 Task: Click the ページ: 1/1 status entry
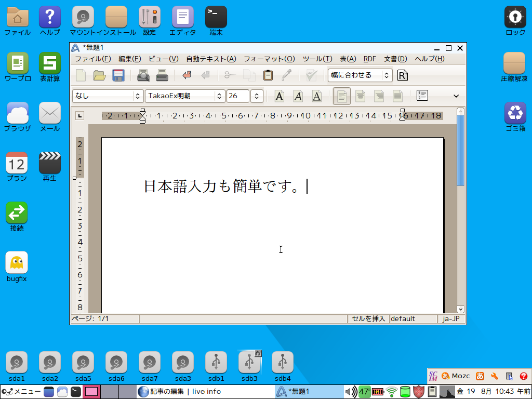(105, 318)
